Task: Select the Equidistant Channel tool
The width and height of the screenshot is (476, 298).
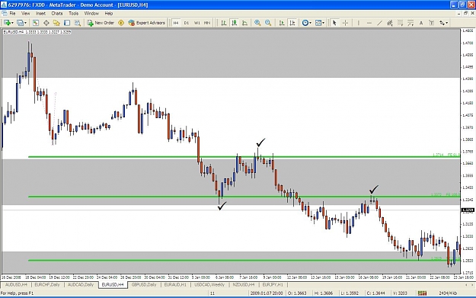Action: (390, 23)
